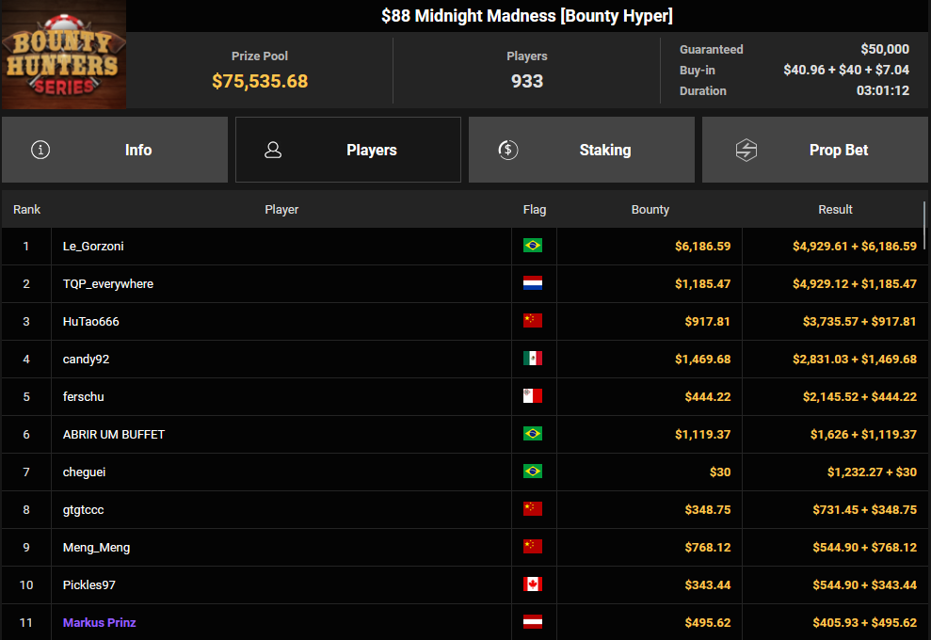Click the Prop Bet hexagon icon
Viewport: 931px width, 640px height.
pyautogui.click(x=746, y=150)
